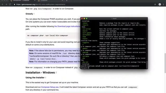Open the Composer-Setup.exe download link
The image size is (166, 93).
pyautogui.click(x=50, y=87)
